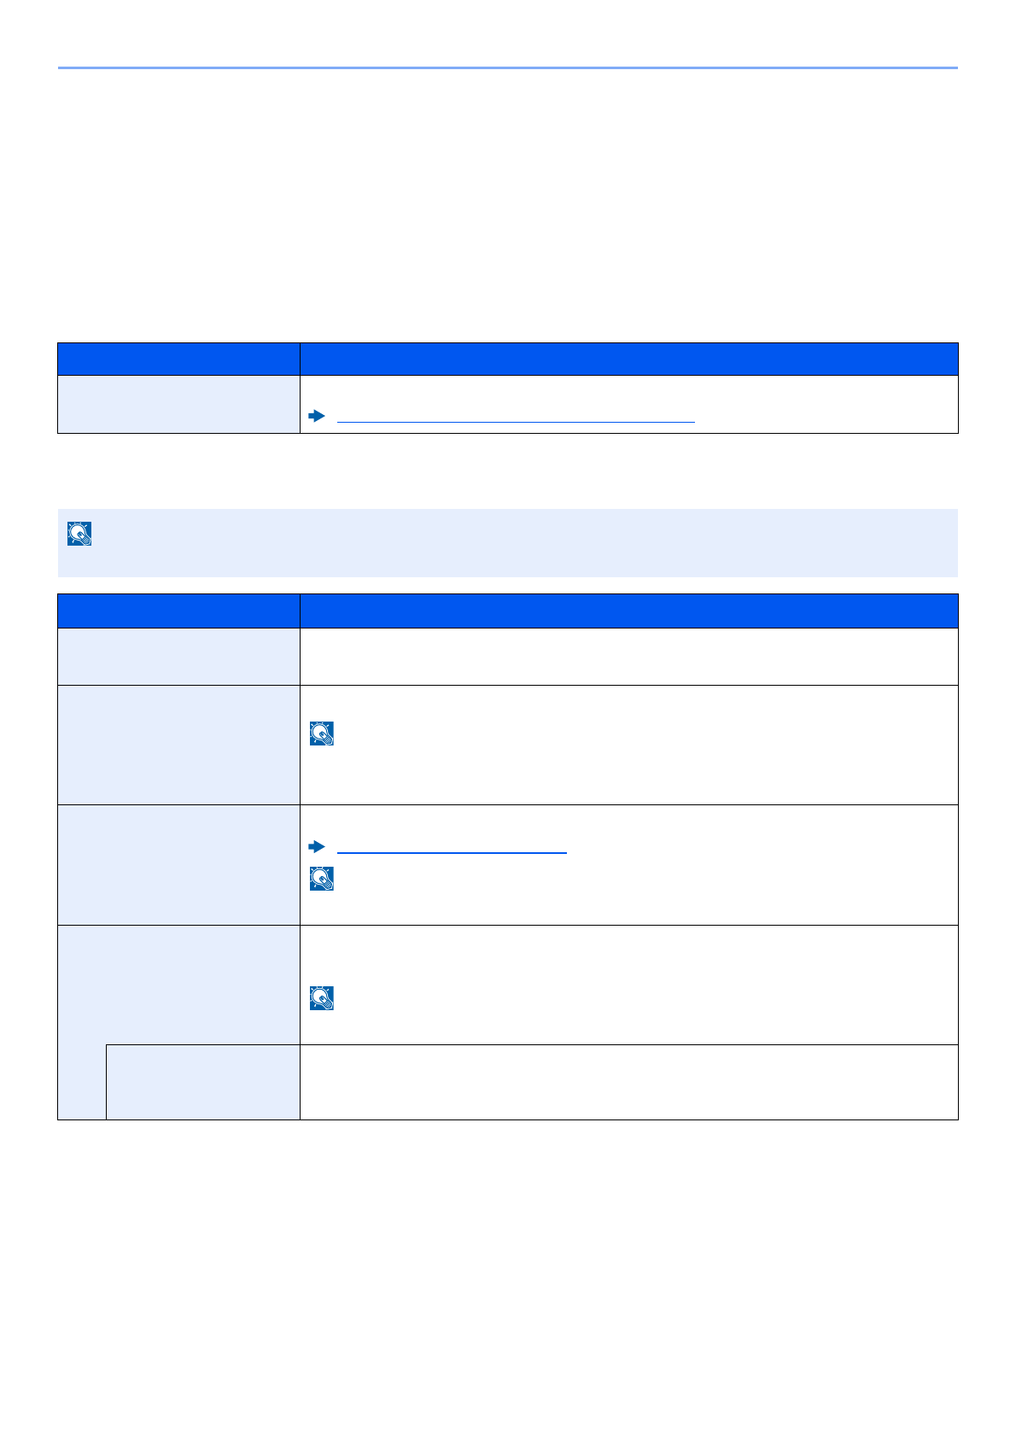Select the second table's second-row light-blue item cell

point(178,745)
